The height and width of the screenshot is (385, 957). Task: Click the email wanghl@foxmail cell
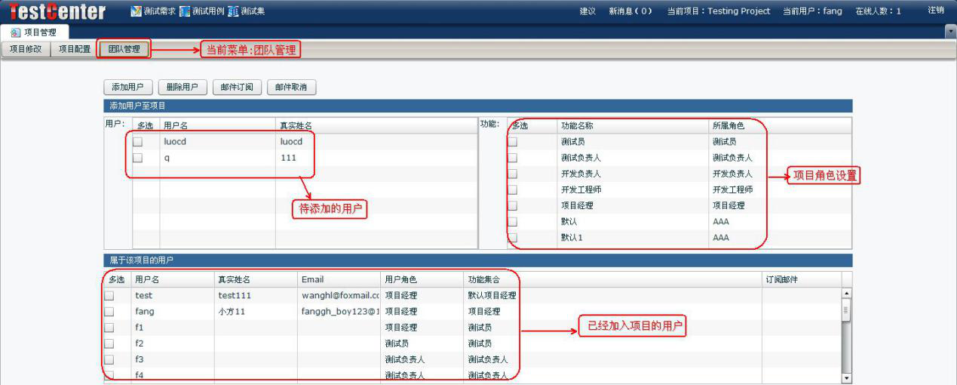340,295
